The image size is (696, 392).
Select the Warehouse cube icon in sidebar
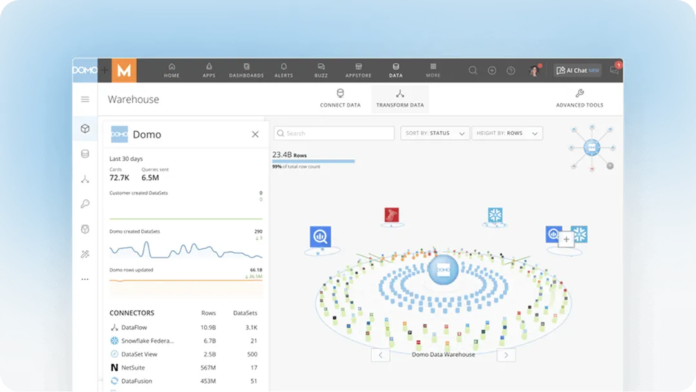(x=85, y=129)
